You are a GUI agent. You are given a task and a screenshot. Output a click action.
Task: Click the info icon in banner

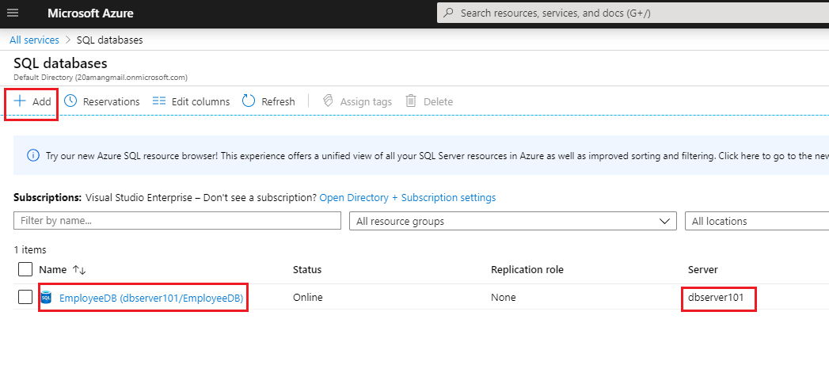point(32,155)
